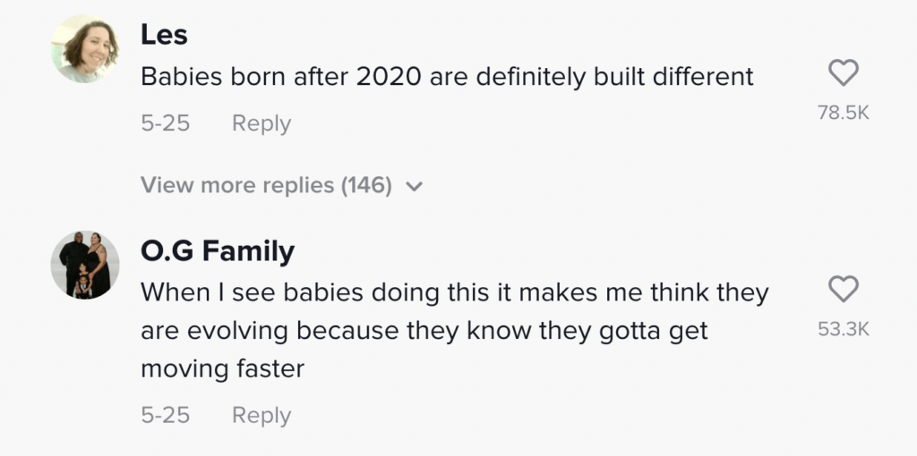
Task: Click the 5-25 date under Les's comment
Action: (165, 123)
